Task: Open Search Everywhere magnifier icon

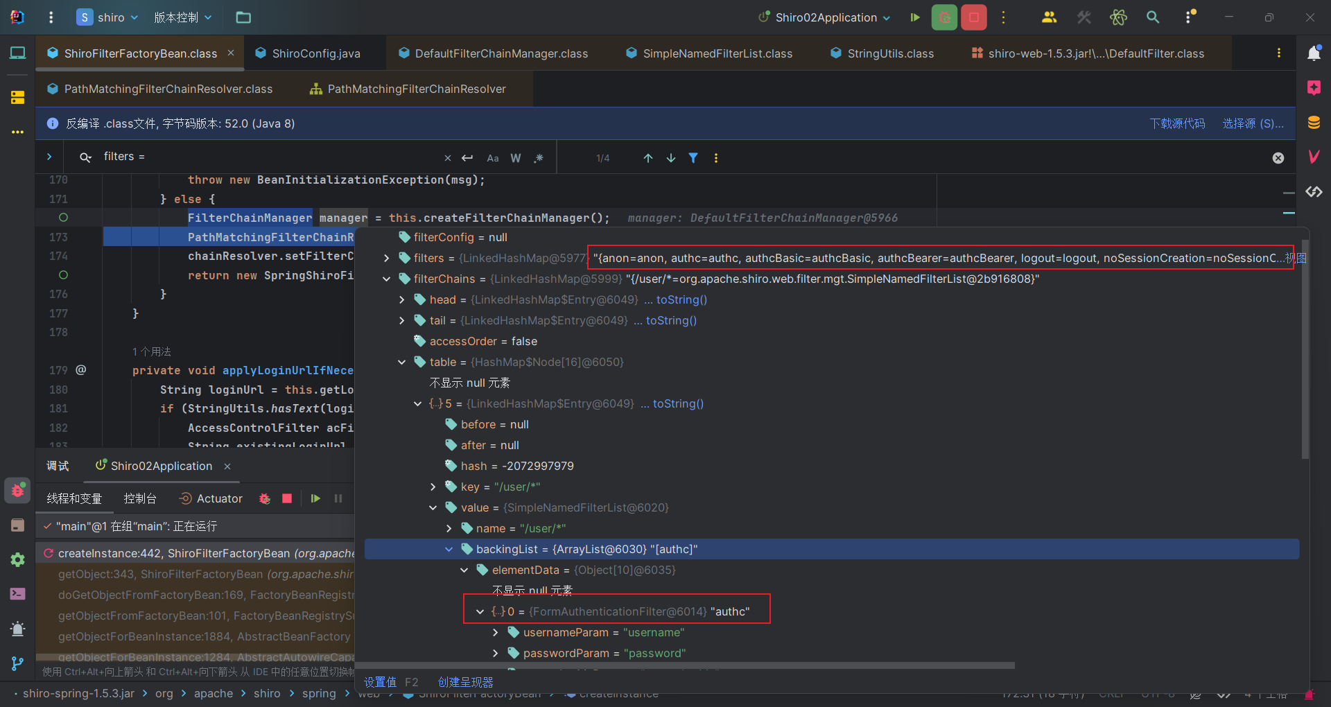Action: coord(1153,17)
